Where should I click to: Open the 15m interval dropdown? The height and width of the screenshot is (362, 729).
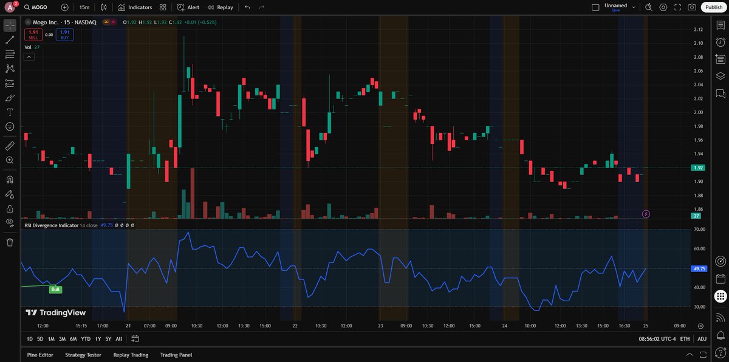84,7
